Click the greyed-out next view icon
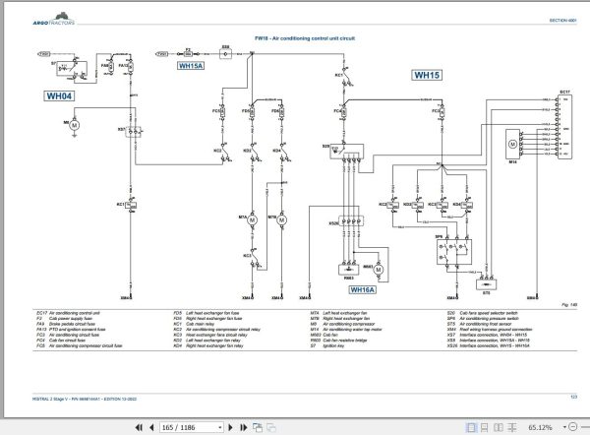 tap(271, 427)
